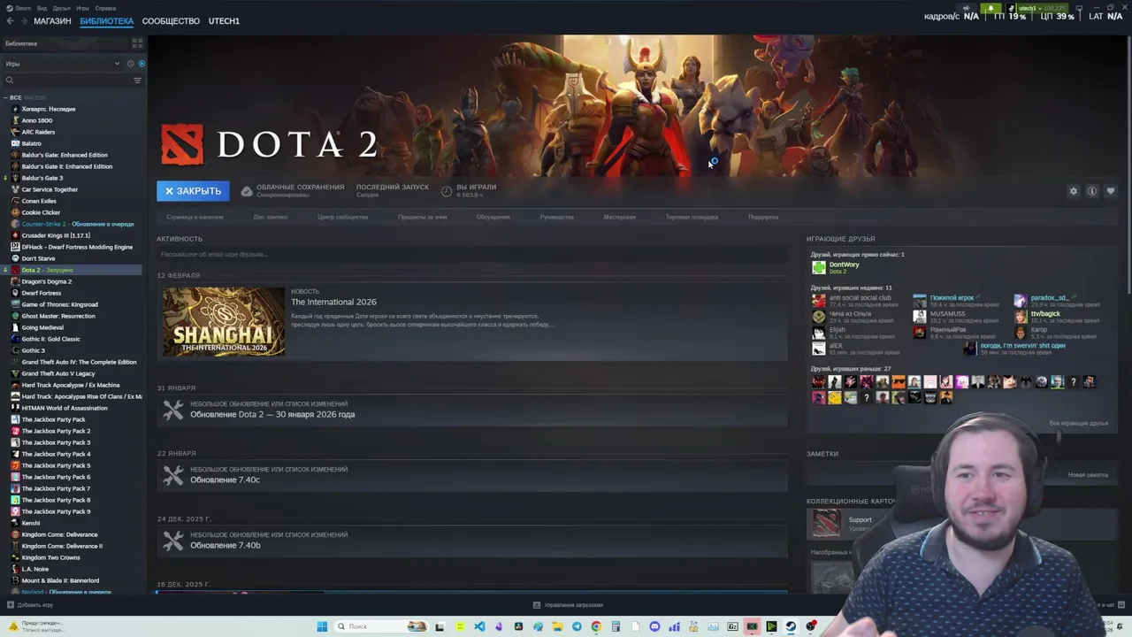Click the Добавить игру button
The height and width of the screenshot is (637, 1132).
click(x=29, y=605)
